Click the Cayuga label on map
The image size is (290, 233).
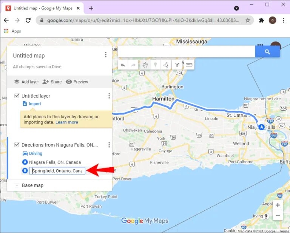point(165,151)
